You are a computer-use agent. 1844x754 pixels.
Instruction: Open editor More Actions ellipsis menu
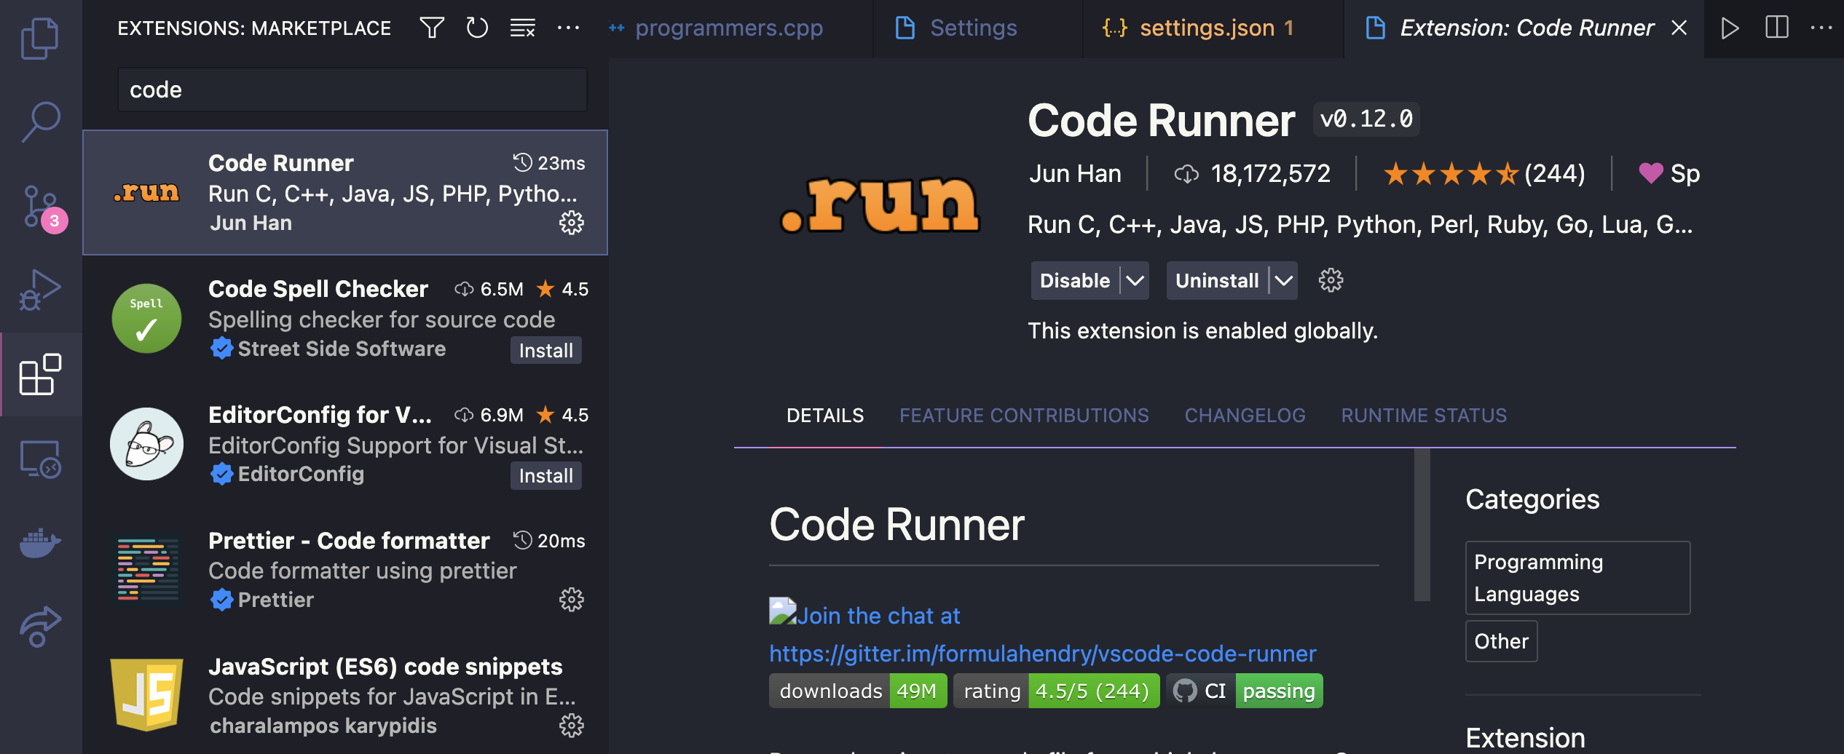coord(1821,28)
